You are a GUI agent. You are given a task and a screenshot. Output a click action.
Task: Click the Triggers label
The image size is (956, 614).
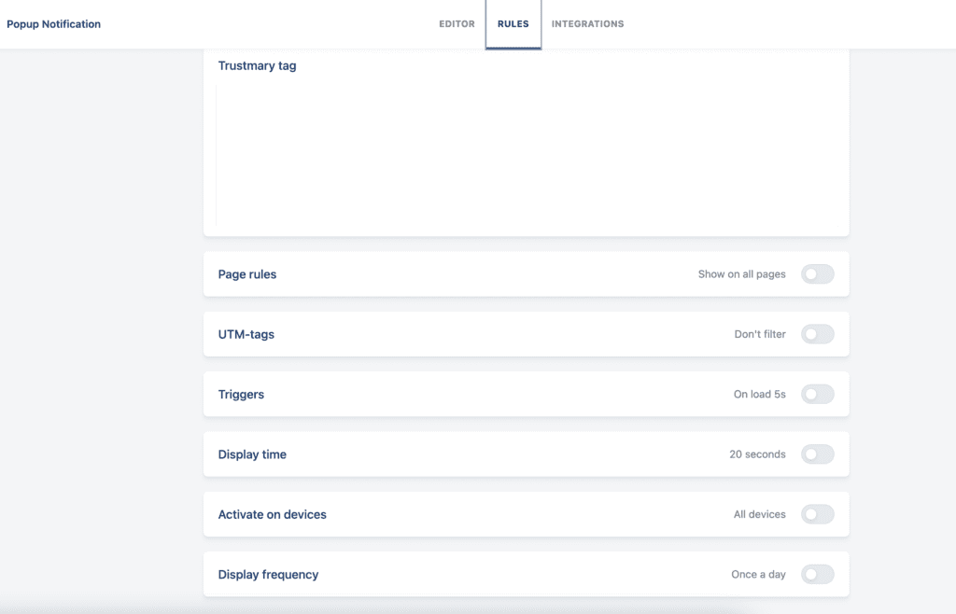tap(241, 394)
